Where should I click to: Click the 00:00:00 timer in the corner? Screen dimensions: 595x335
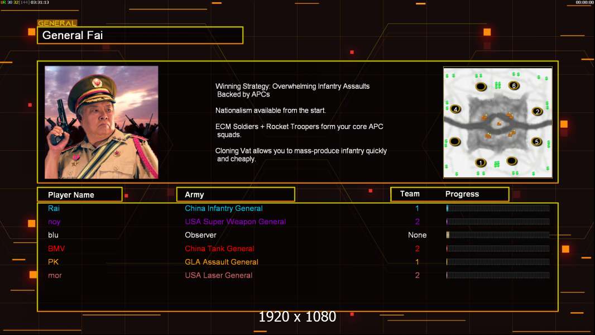tap(584, 2)
